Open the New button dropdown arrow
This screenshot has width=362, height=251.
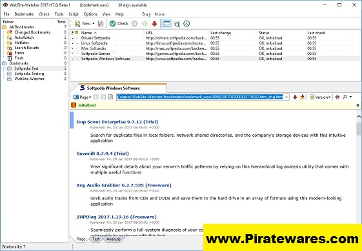click(x=94, y=24)
